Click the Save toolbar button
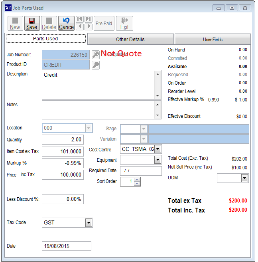 point(32,24)
